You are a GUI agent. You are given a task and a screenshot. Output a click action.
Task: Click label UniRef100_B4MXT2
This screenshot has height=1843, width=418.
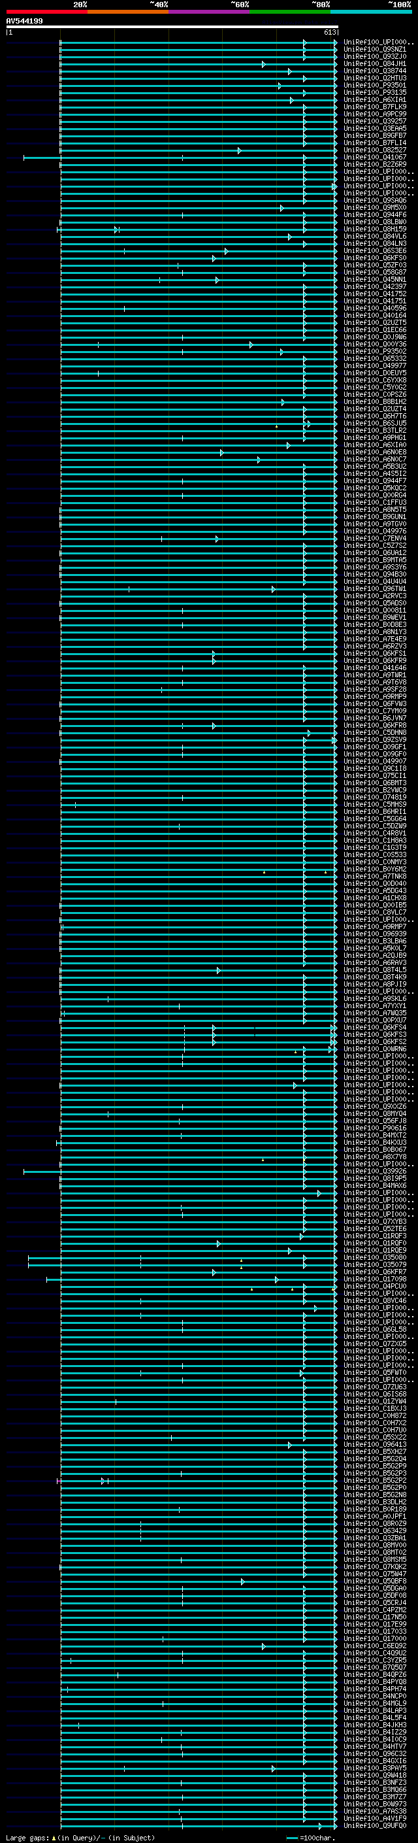375,1135
